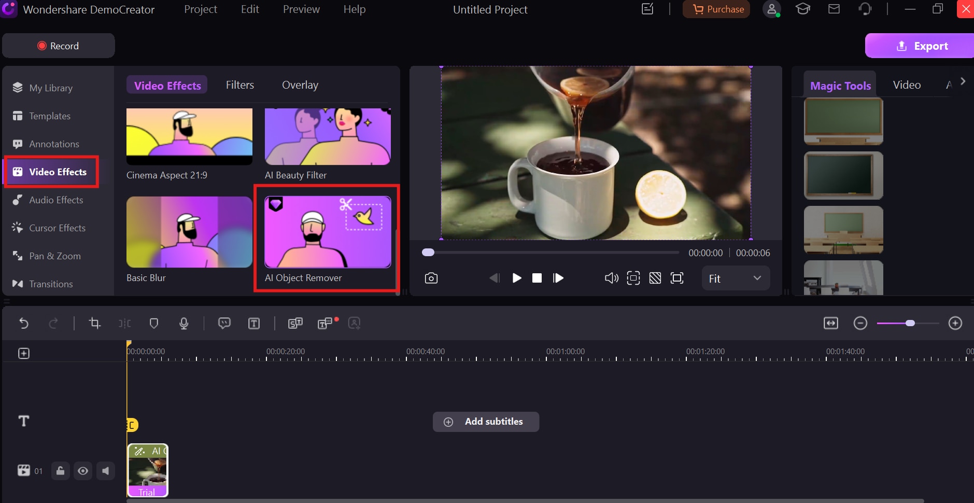
Task: Click the text-to-speech icon with red dot
Action: [326, 324]
